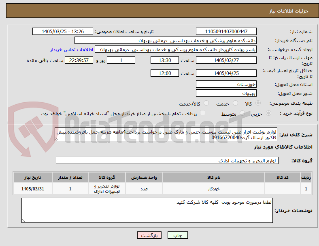
Task: Click the نام کالا column header
Action: coord(214,177)
